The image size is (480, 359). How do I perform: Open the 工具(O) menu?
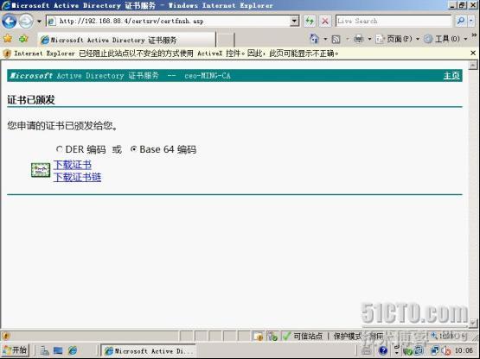pyautogui.click(x=445, y=39)
